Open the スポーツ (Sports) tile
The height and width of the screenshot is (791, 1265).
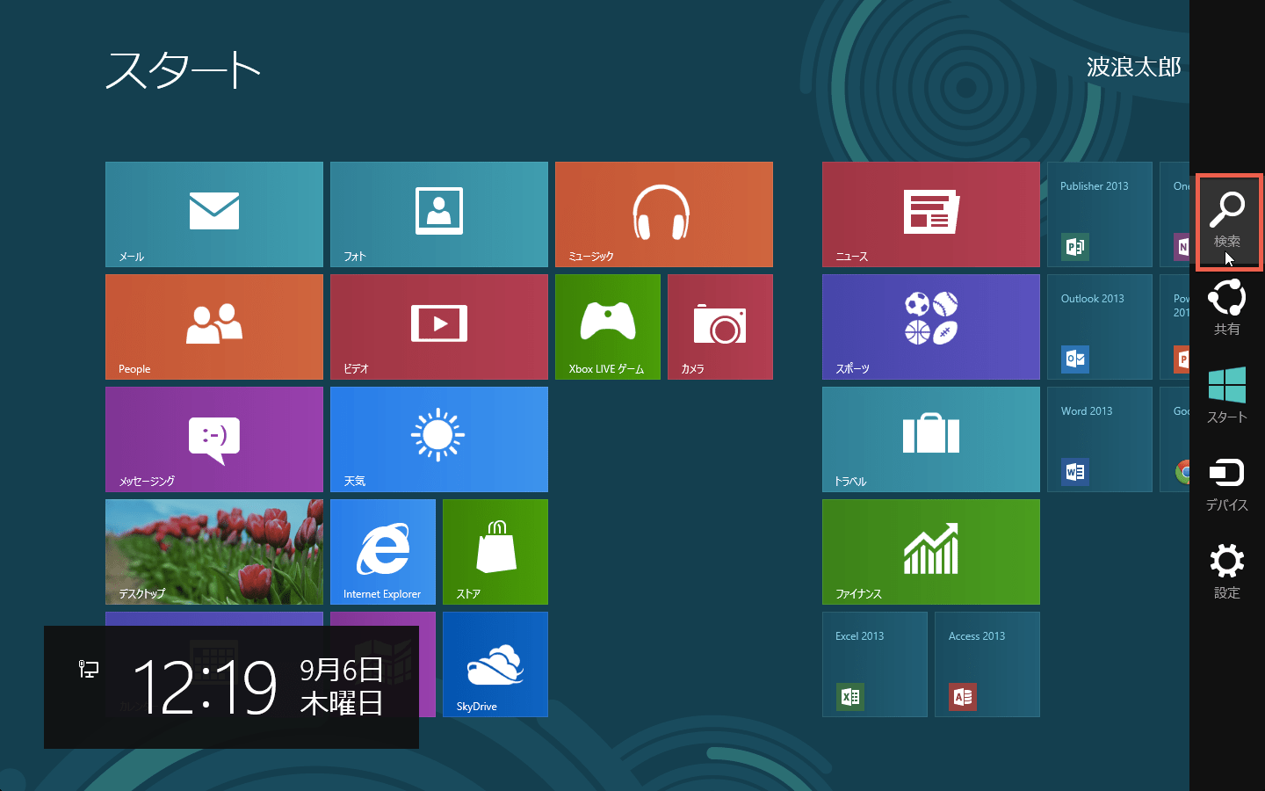click(x=931, y=327)
